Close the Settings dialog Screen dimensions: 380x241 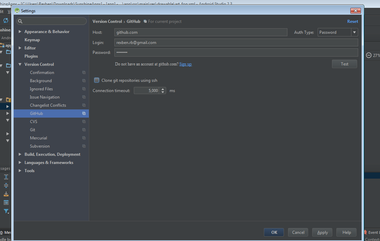tap(355, 11)
